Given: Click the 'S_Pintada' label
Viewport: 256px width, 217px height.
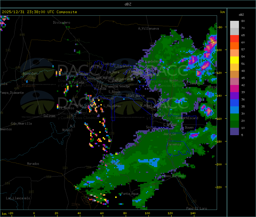Looking at the screenshot, I should coord(76,82).
